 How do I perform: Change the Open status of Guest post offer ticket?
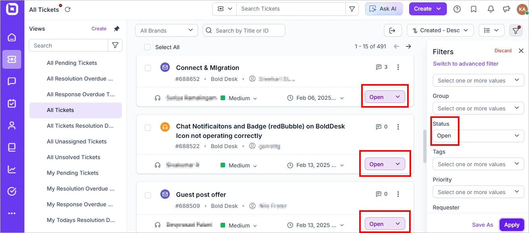pos(385,224)
